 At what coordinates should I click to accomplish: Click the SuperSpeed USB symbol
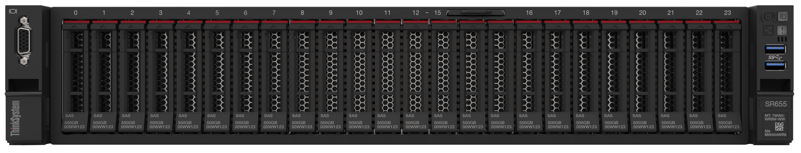(774, 57)
